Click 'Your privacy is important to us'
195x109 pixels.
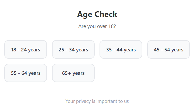click(x=97, y=101)
